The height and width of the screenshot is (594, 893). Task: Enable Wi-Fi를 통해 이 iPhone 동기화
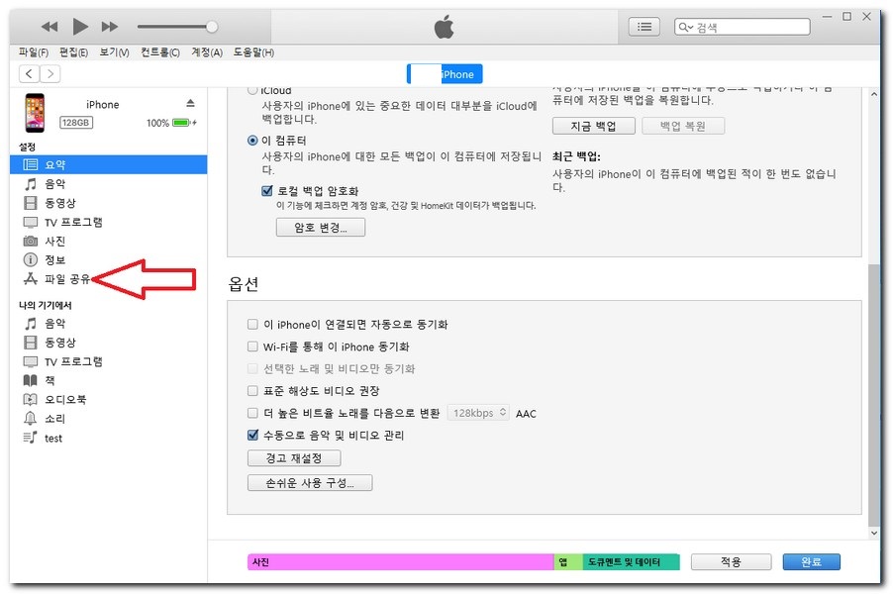point(252,346)
